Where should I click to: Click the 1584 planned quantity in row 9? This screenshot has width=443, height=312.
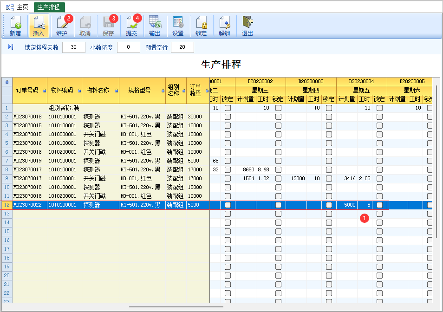[246, 178]
